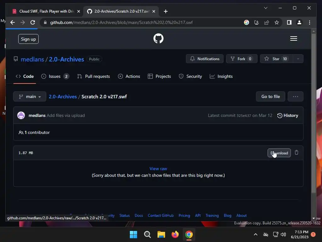Click the site padlock icon
This screenshot has height=242, width=322.
45,22
